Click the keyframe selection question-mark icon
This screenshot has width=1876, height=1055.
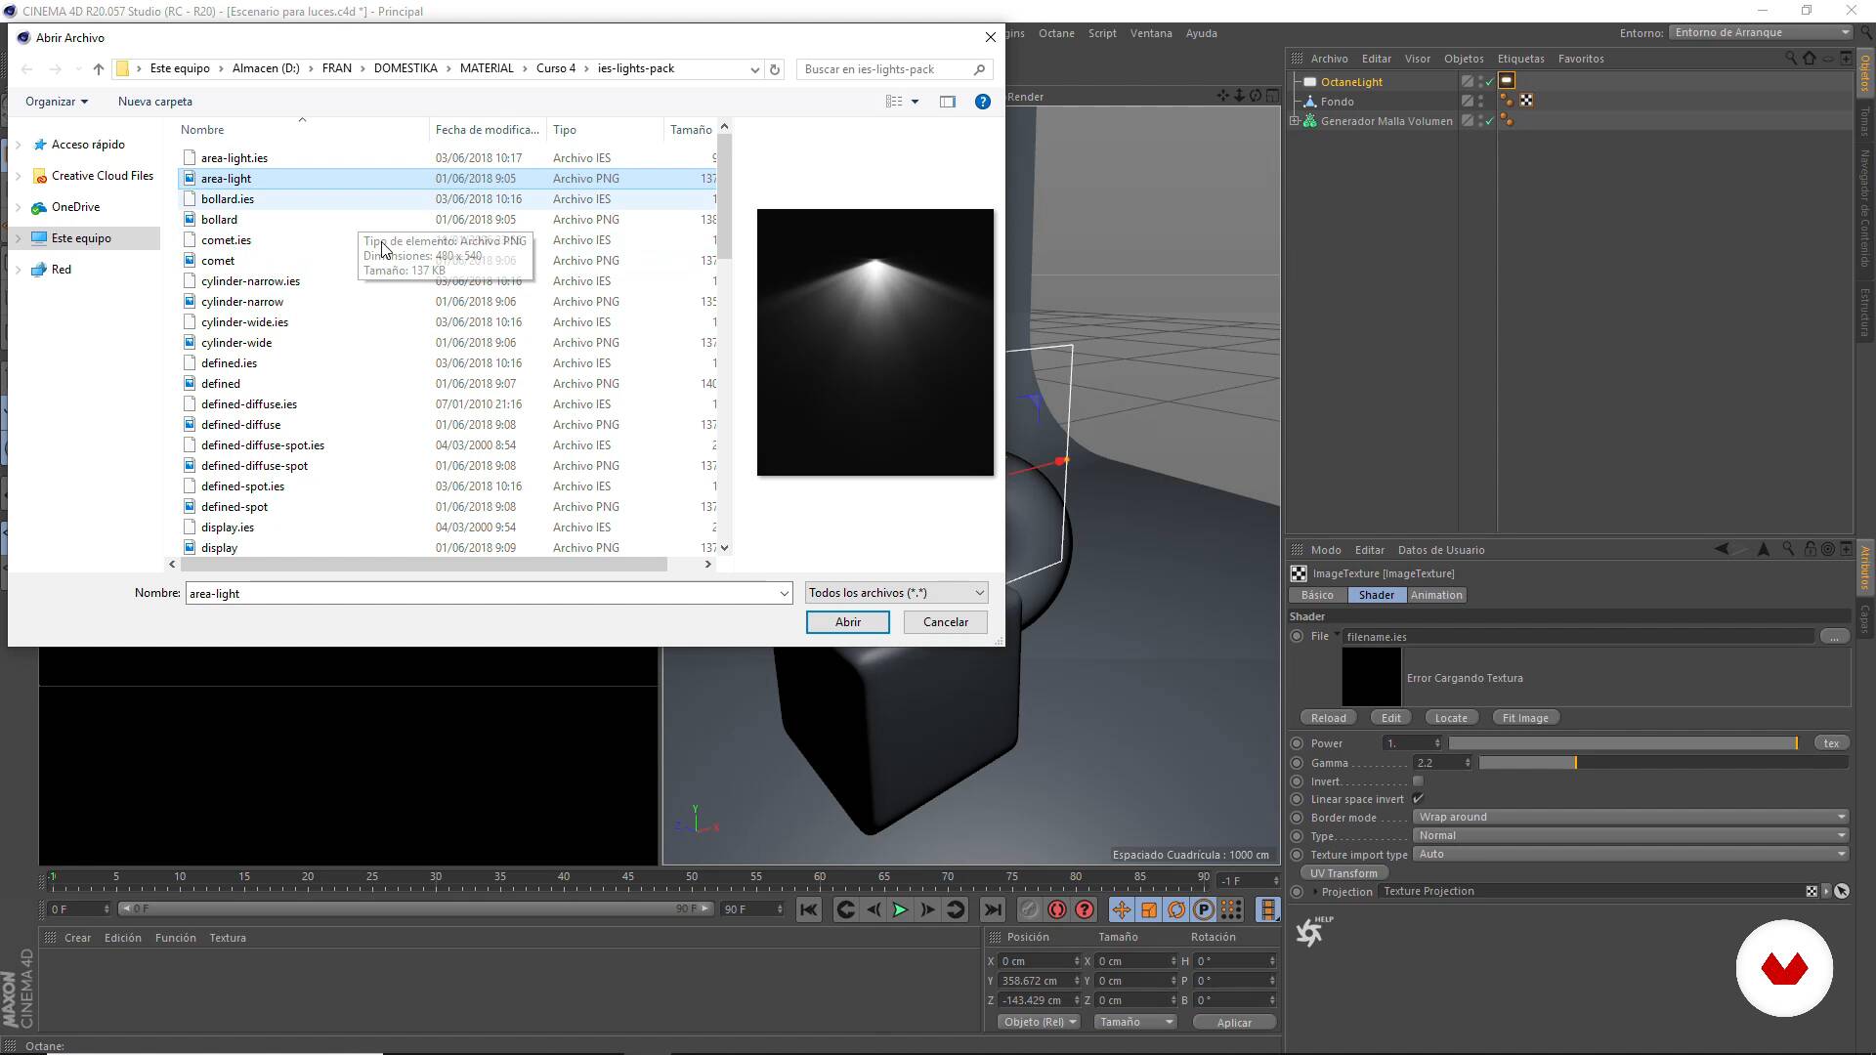1085,910
